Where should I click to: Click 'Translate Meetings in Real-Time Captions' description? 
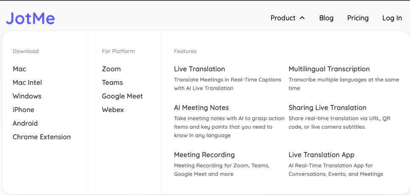click(x=227, y=84)
